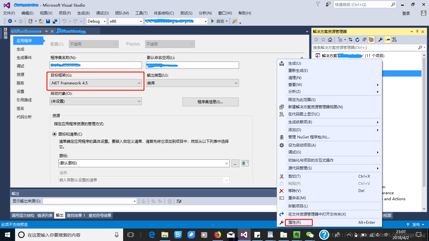Open the 启动对象 (未设置) dropdown
Screen dimensions: 429x241
(x=96, y=101)
